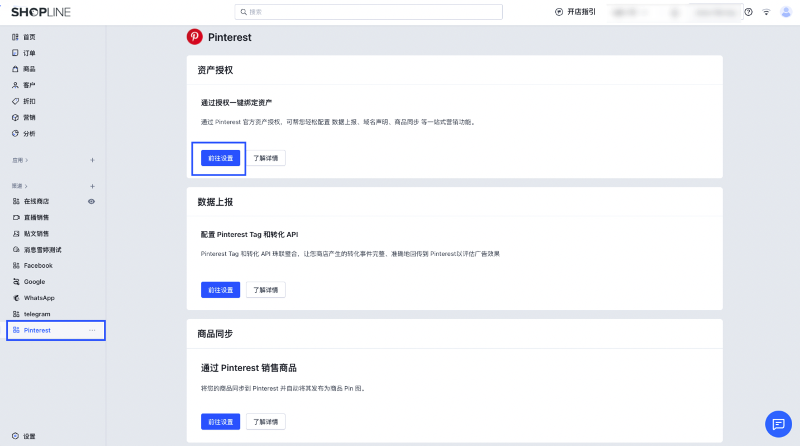Open the user avatar profile menu
Screen dimensions: 800x446
786,12
